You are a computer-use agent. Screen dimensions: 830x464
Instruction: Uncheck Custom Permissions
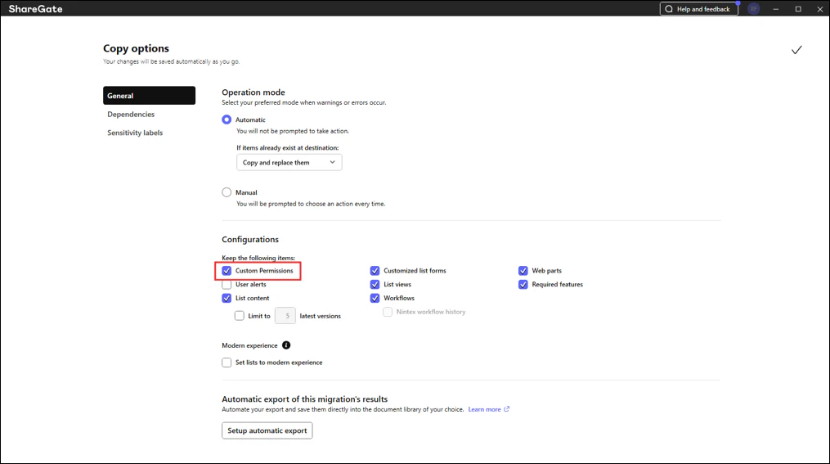(x=227, y=271)
